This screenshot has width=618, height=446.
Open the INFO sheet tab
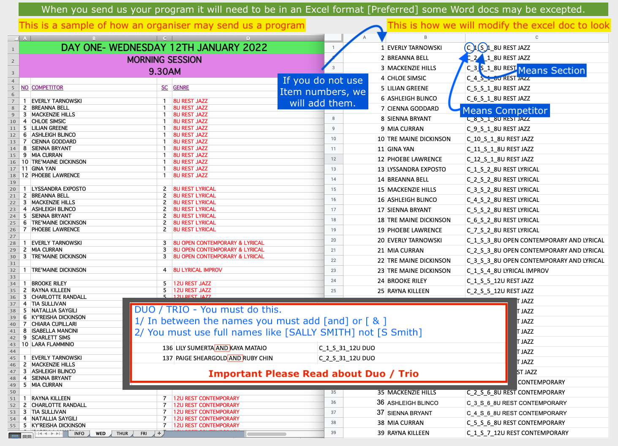point(79,433)
